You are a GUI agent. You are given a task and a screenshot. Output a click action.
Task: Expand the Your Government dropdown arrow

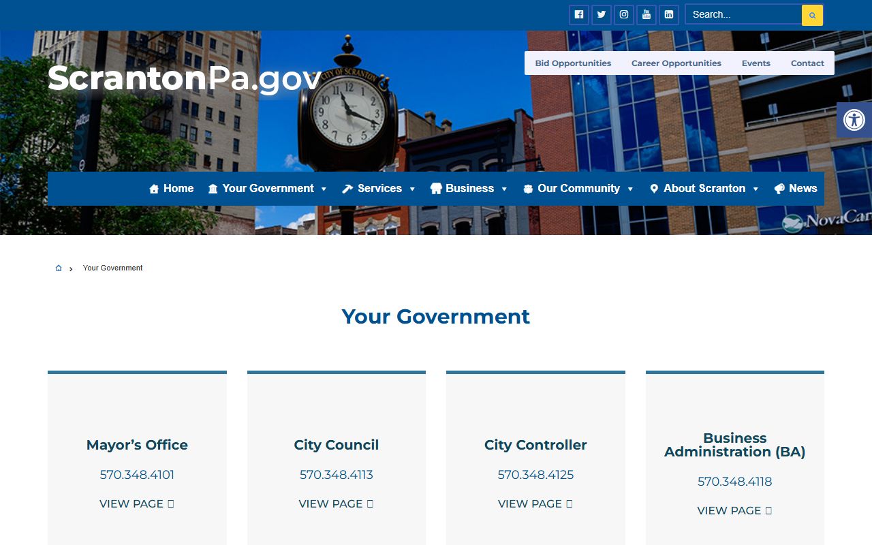[324, 189]
